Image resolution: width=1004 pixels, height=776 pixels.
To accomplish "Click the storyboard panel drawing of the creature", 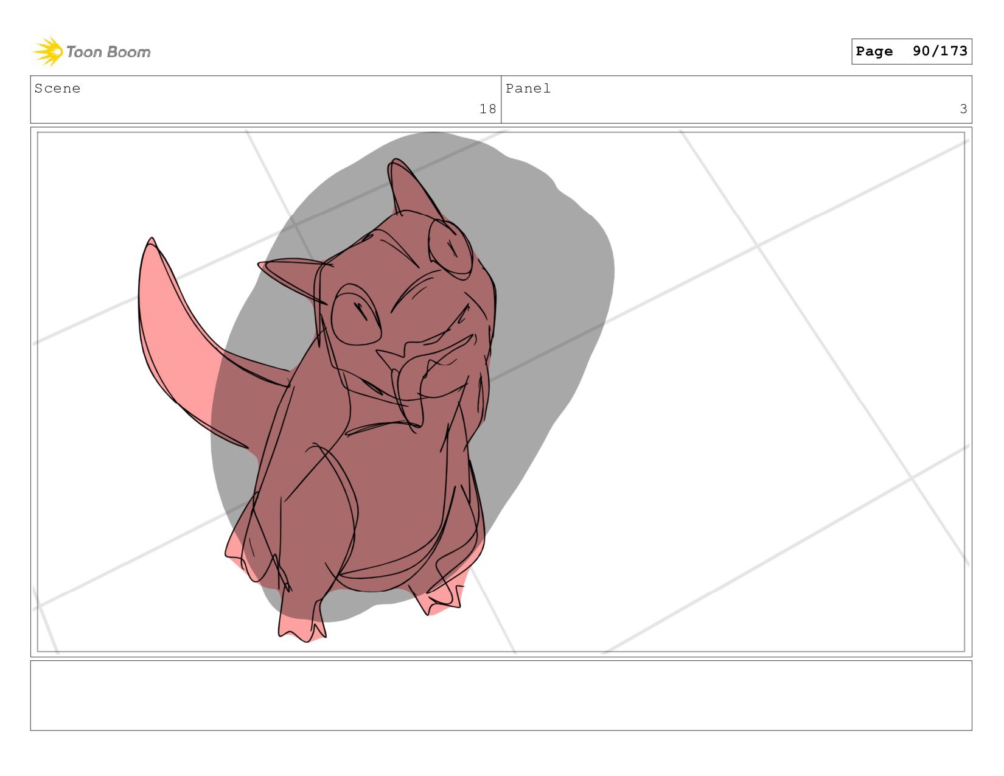I will point(501,391).
